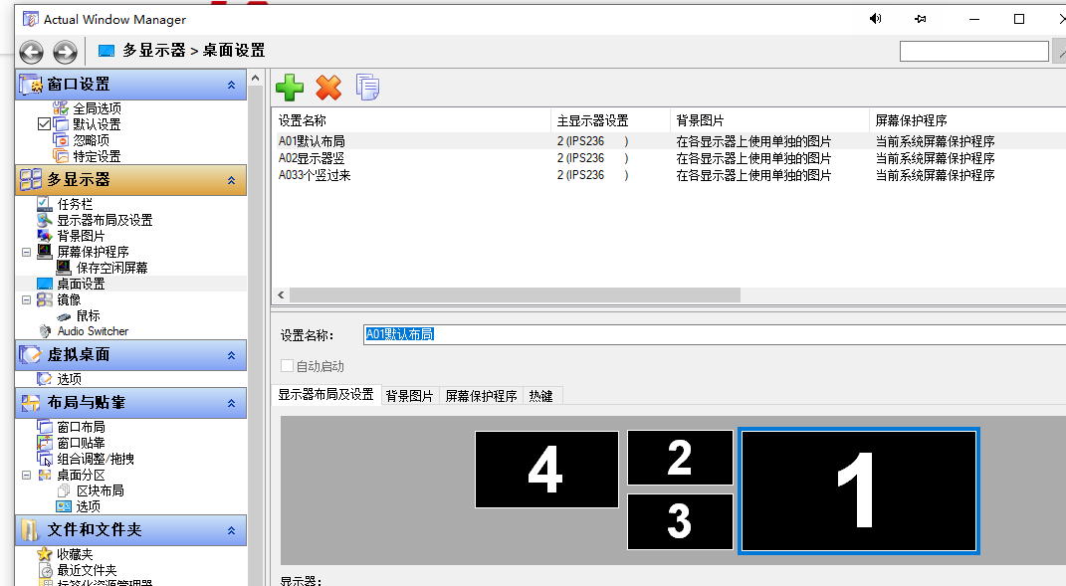Image resolution: width=1066 pixels, height=586 pixels.
Task: Switch to the 热键 tab
Action: (x=540, y=396)
